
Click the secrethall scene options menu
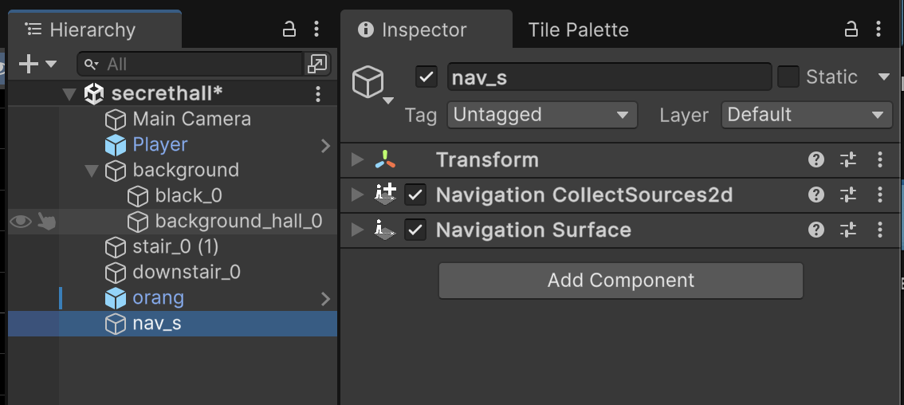317,93
